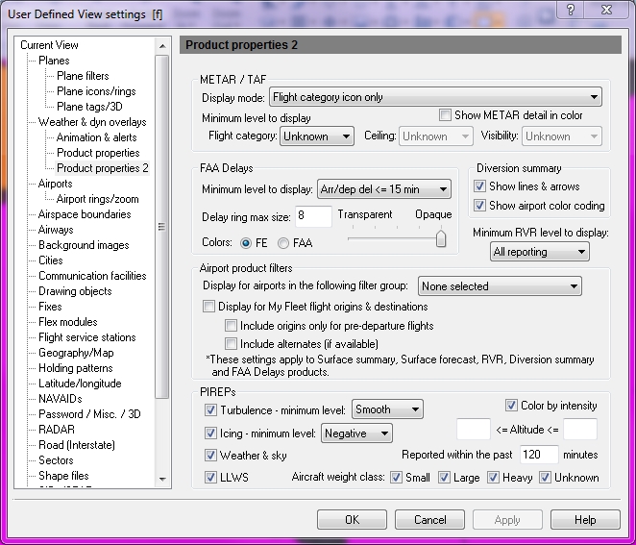Screen dimensions: 636x545
Task: Click the OK button
Action: point(352,519)
